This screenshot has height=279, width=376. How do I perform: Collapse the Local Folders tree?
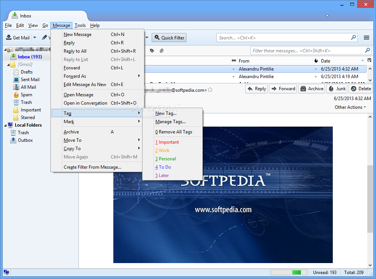(5, 125)
